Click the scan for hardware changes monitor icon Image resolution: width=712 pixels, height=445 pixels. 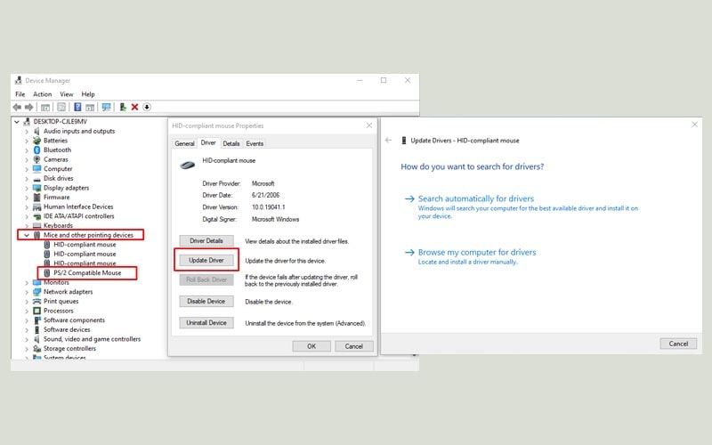(106, 107)
